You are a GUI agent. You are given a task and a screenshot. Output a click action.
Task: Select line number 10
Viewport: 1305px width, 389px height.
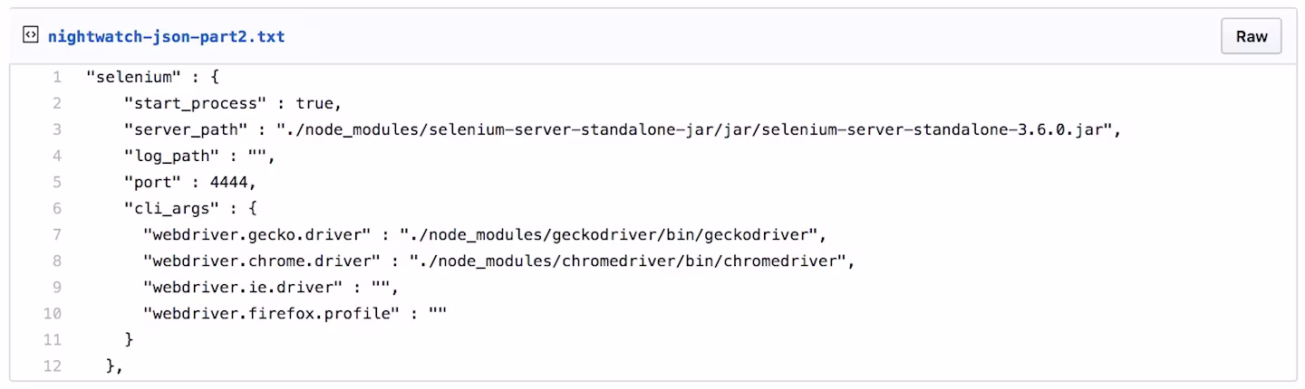tap(53, 314)
